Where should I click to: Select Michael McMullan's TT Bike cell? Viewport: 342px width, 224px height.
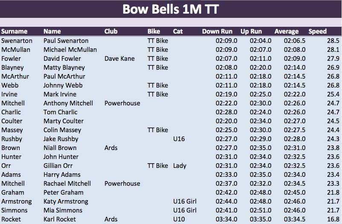pyautogui.click(x=158, y=50)
